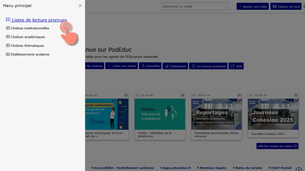
Task: Open Moyens numériques video thumbnail
Action: pos(107,114)
